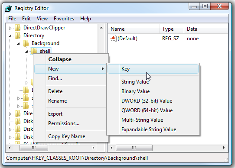This screenshot has width=235, height=168.
Task: Click the Registry Editor title bar icon
Action: coord(9,8)
